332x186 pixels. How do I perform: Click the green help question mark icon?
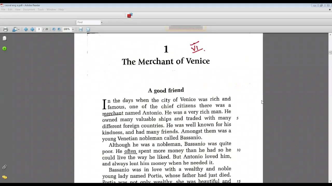click(x=4, y=49)
